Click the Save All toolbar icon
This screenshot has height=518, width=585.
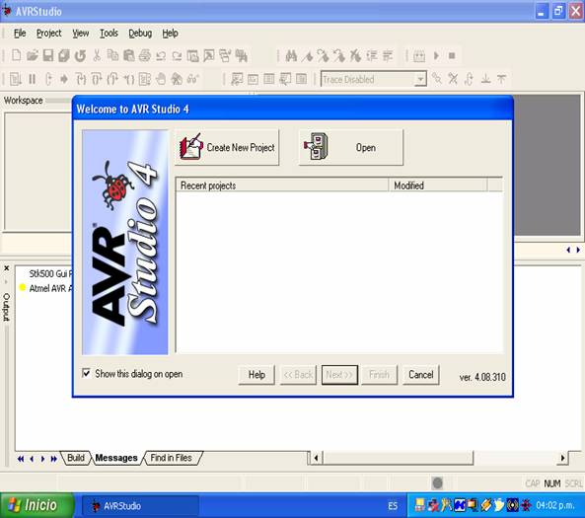[64, 55]
